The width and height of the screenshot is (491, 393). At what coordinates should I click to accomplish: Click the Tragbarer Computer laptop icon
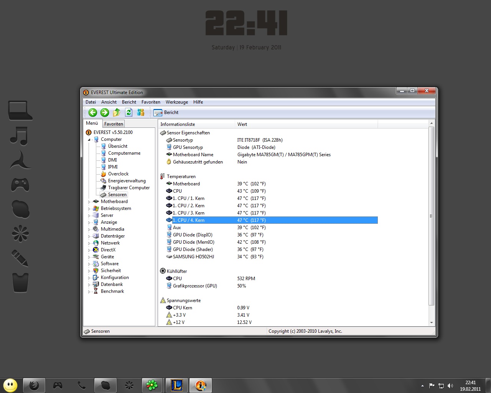[103, 188]
